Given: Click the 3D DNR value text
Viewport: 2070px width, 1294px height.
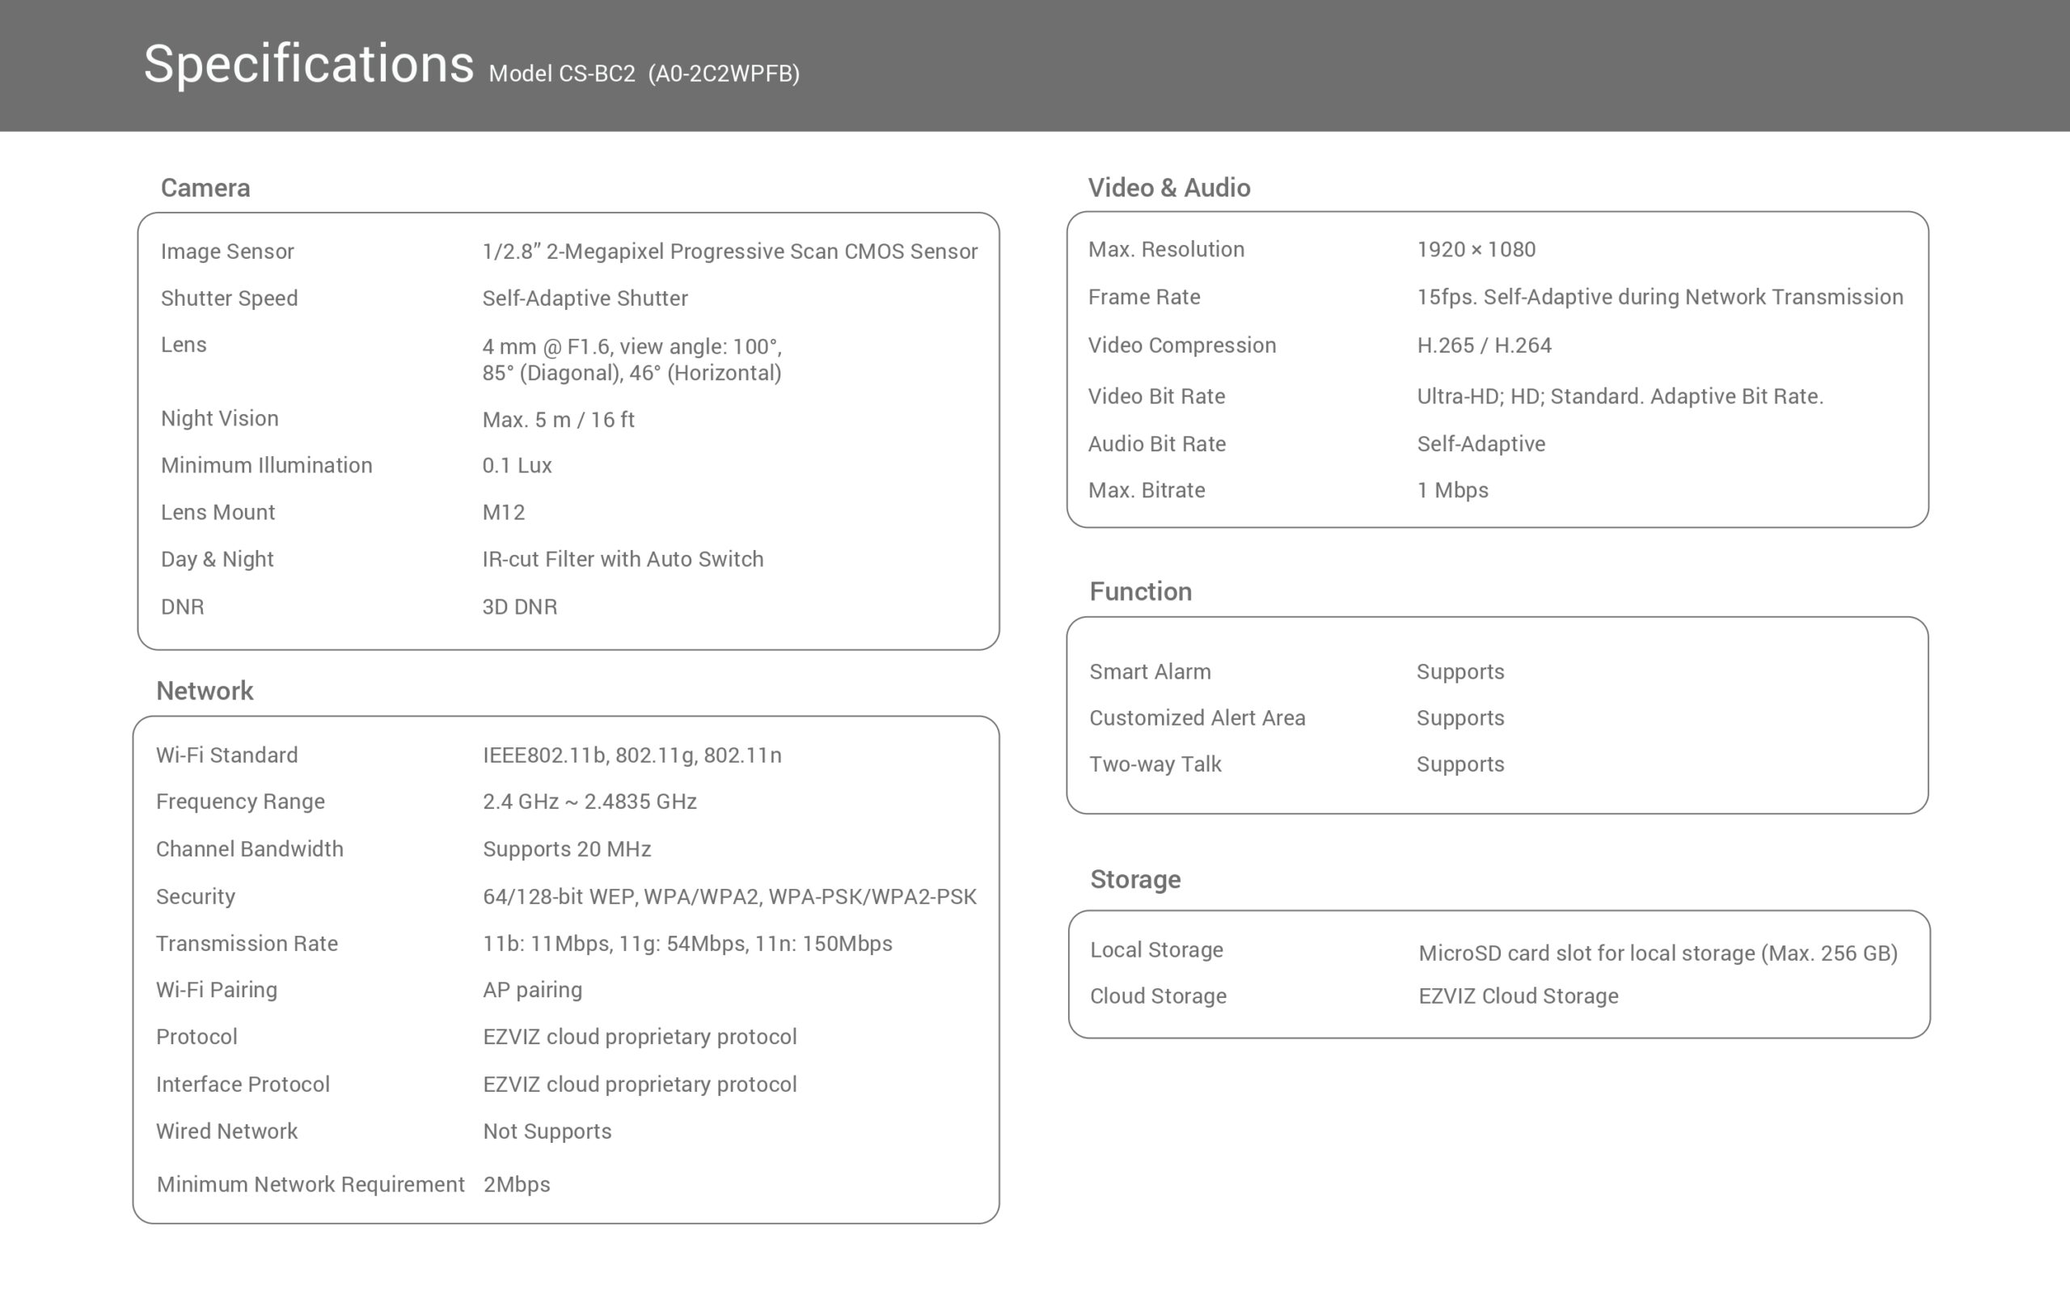Looking at the screenshot, I should [x=519, y=607].
